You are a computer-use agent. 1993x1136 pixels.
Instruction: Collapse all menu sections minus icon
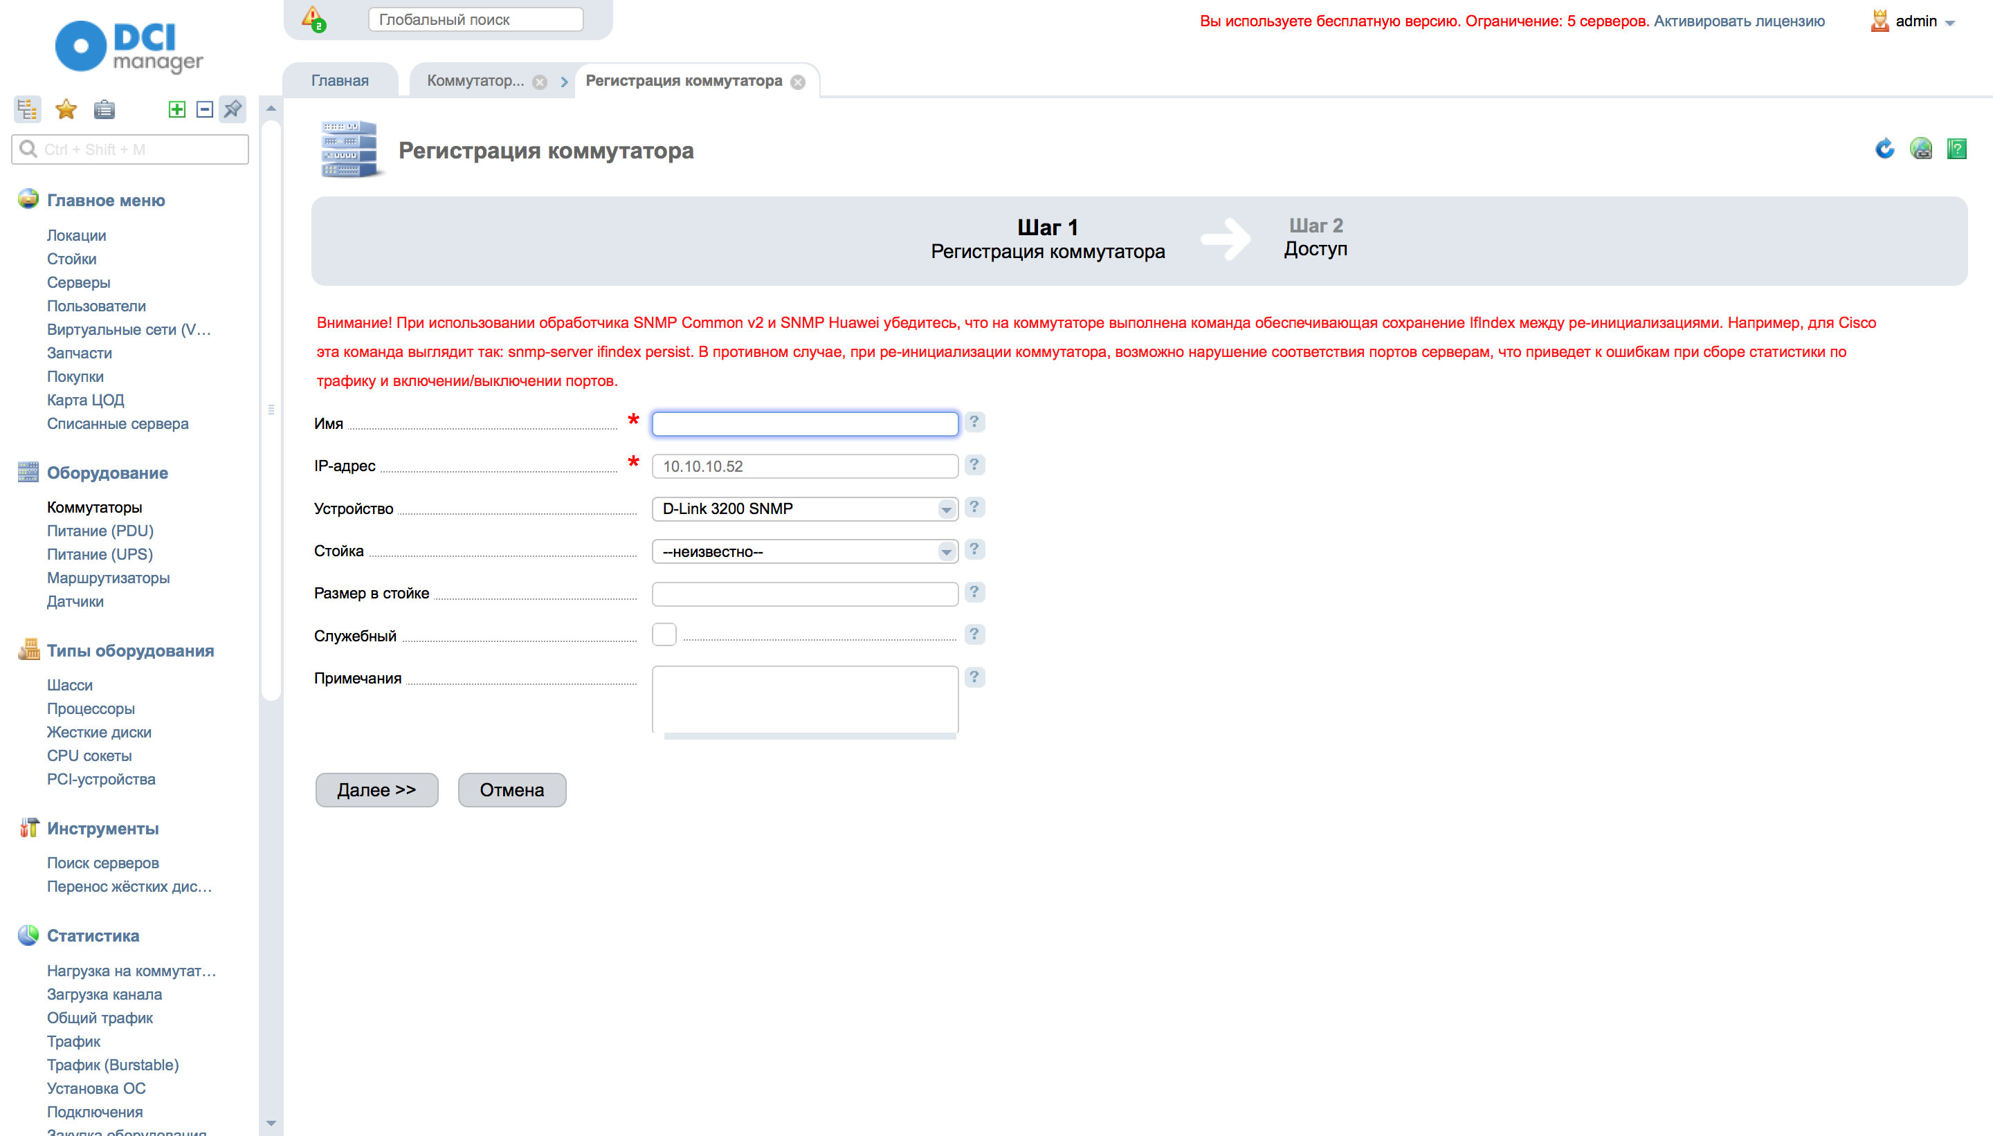[x=204, y=109]
